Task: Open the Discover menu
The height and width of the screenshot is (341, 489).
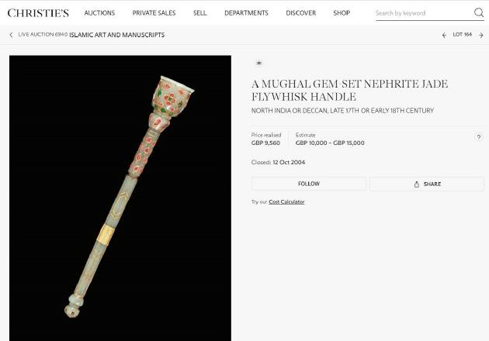Action: tap(301, 13)
